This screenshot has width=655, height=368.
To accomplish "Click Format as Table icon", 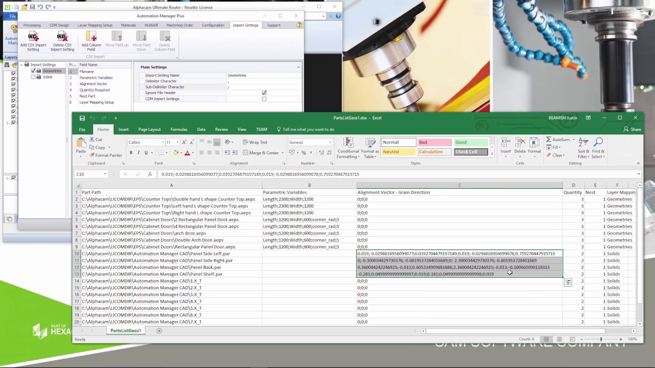I will pyautogui.click(x=369, y=143).
